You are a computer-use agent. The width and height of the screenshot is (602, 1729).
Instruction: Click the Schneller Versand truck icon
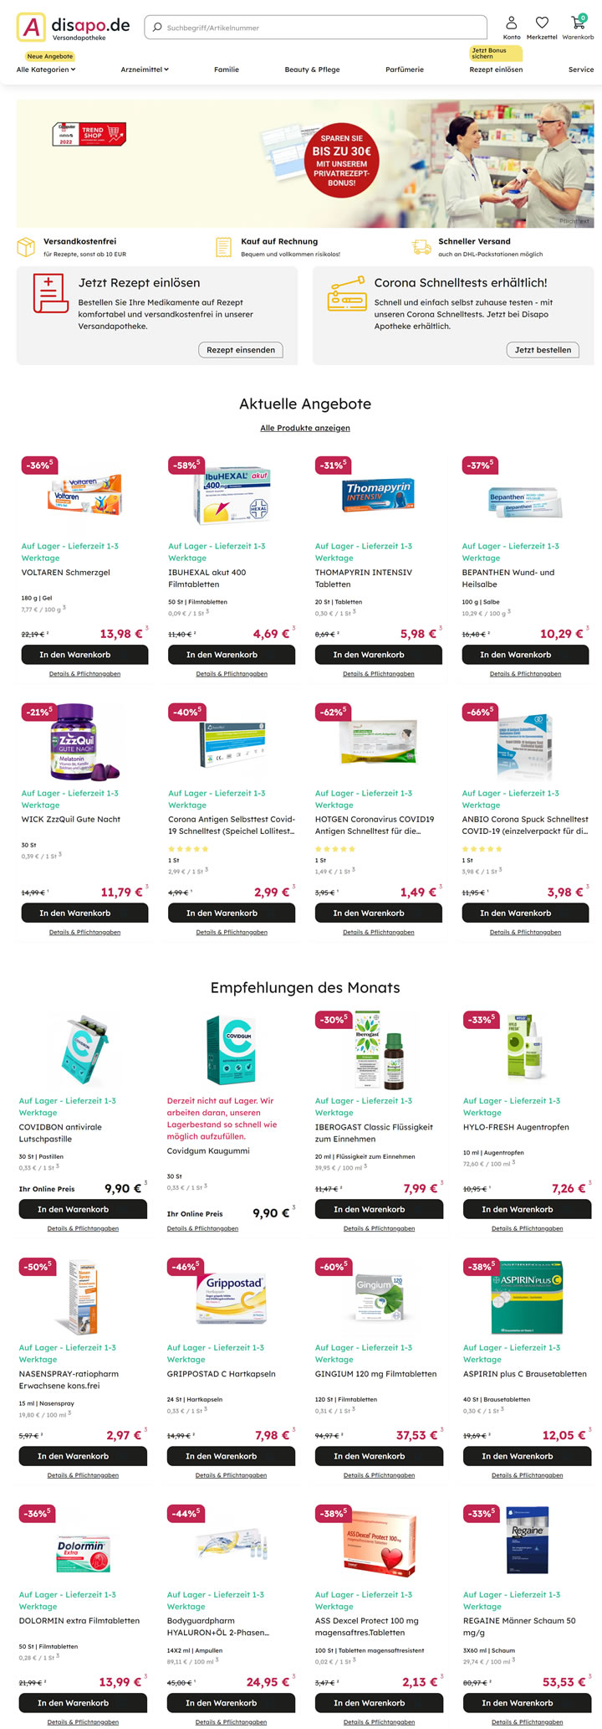[x=421, y=247]
